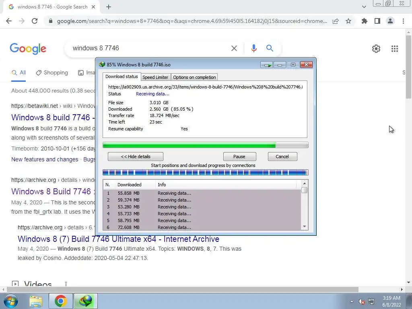Click the connections segment progress bar
The image size is (412, 309).
206,173
